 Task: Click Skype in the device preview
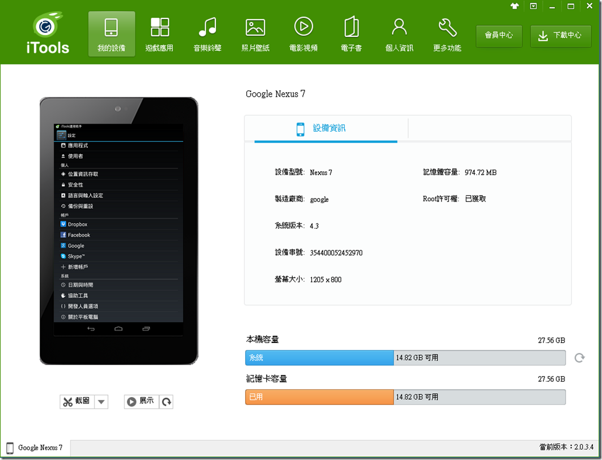pyautogui.click(x=76, y=256)
